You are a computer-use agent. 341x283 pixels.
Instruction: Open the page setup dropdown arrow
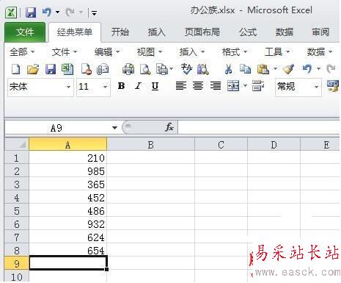click(x=172, y=69)
